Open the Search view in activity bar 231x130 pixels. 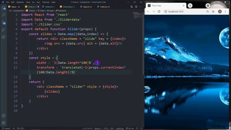pos(4,15)
